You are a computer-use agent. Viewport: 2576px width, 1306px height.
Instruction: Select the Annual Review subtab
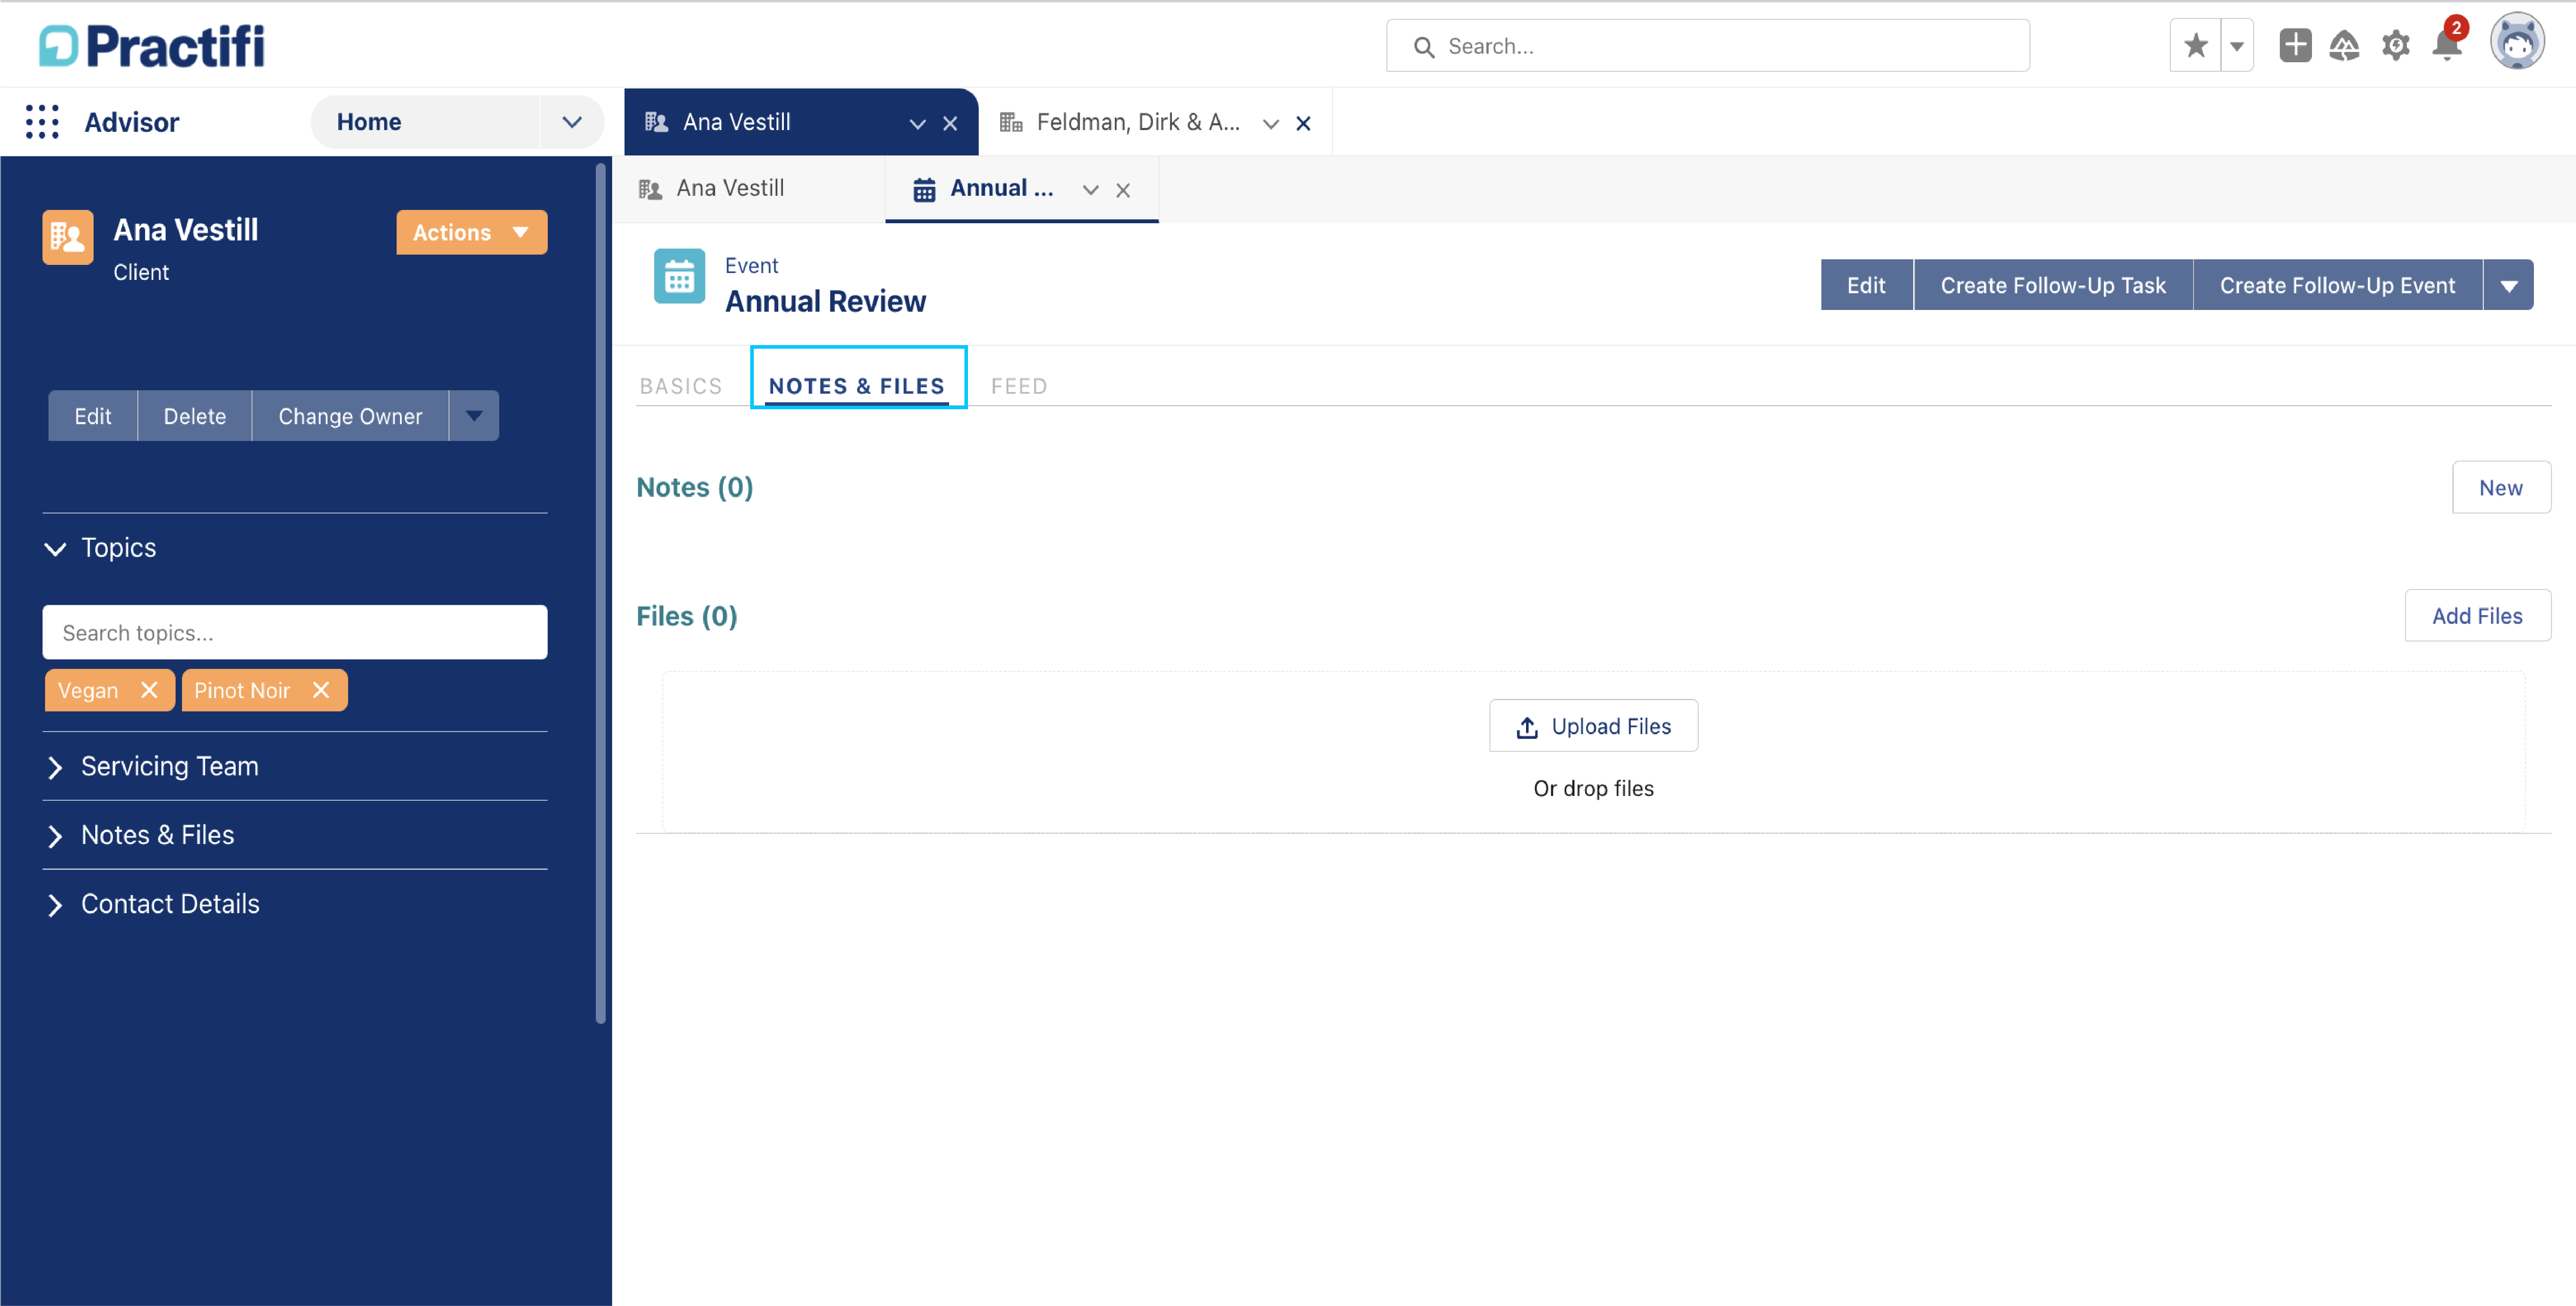pos(1001,188)
